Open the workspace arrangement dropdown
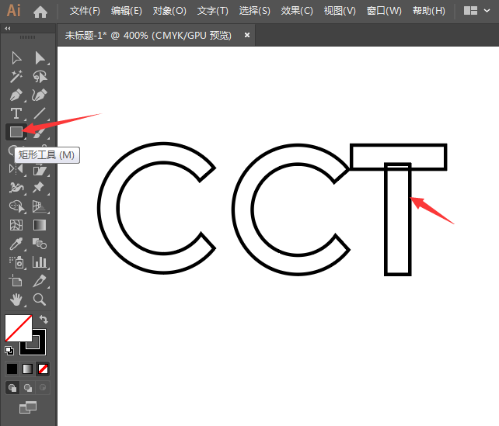 (476, 11)
